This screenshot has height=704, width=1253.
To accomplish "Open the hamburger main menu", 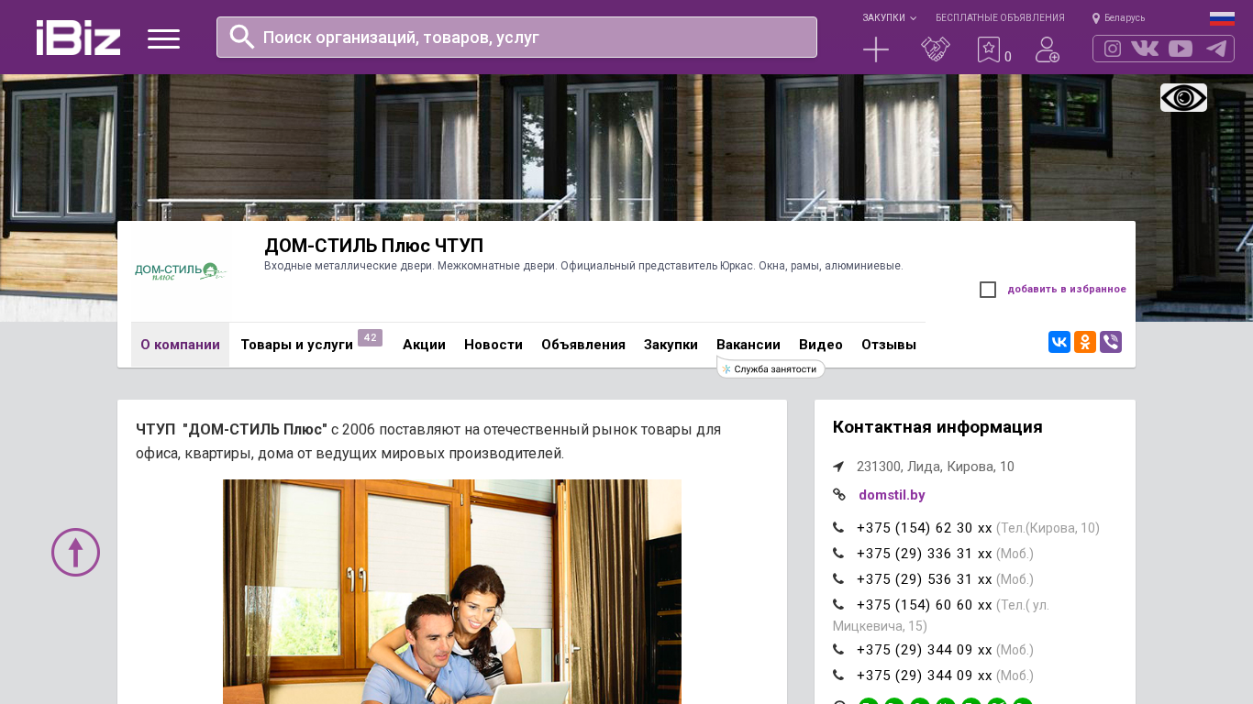I will coord(163,38).
